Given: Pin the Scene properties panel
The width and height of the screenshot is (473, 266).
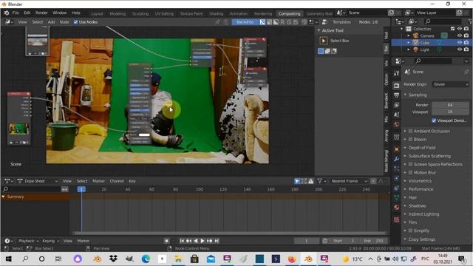Looking at the screenshot, I should (x=466, y=72).
